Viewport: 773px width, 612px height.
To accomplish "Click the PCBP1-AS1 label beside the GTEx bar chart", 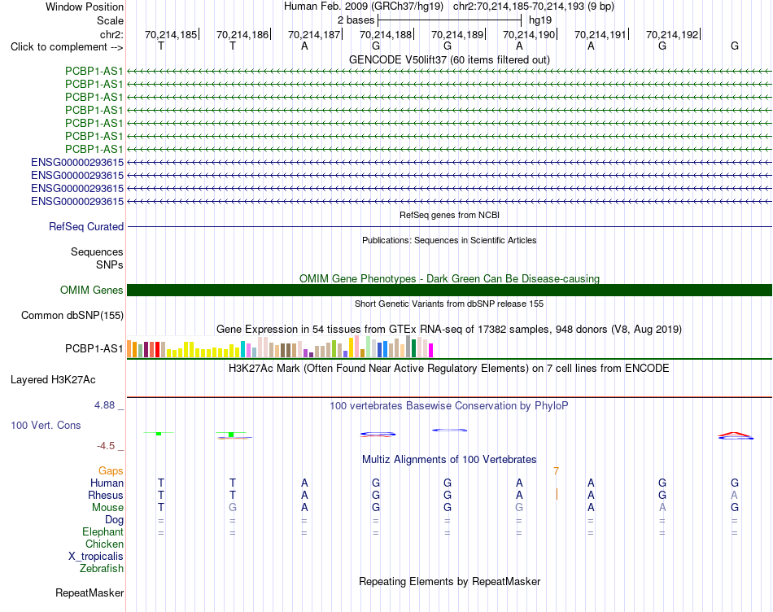I will 94,348.
